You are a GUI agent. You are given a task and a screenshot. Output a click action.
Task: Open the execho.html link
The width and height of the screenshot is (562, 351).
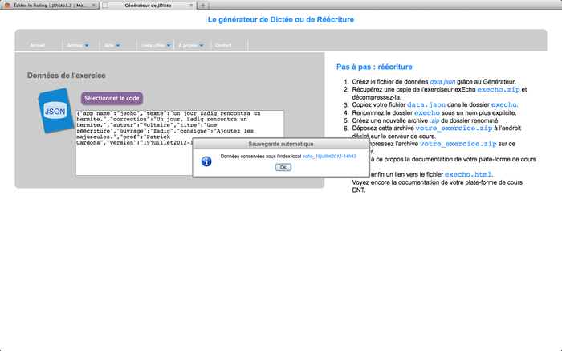pos(469,174)
